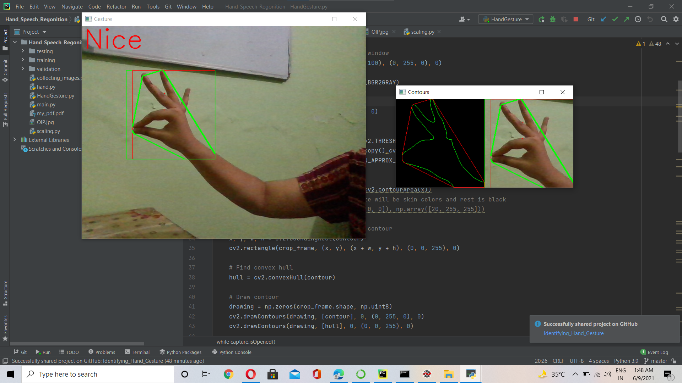Rerun HandGesture with the green rerun icon
Screen dimensions: 682x383
tap(541, 20)
